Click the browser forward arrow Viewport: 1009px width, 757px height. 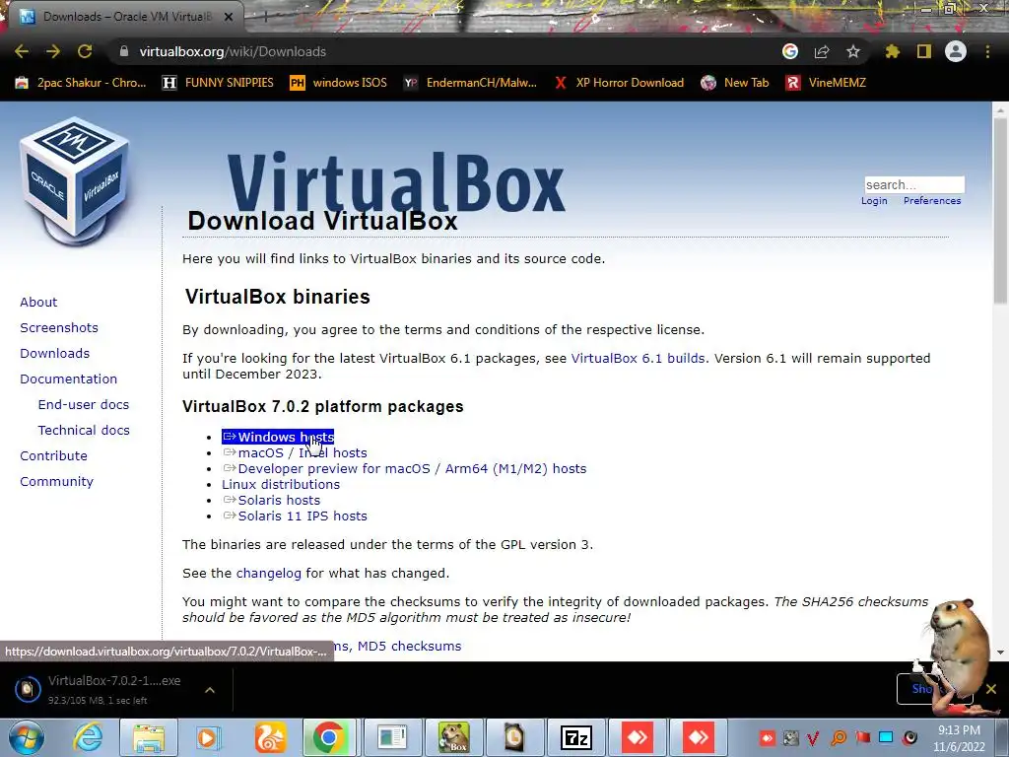coord(53,51)
